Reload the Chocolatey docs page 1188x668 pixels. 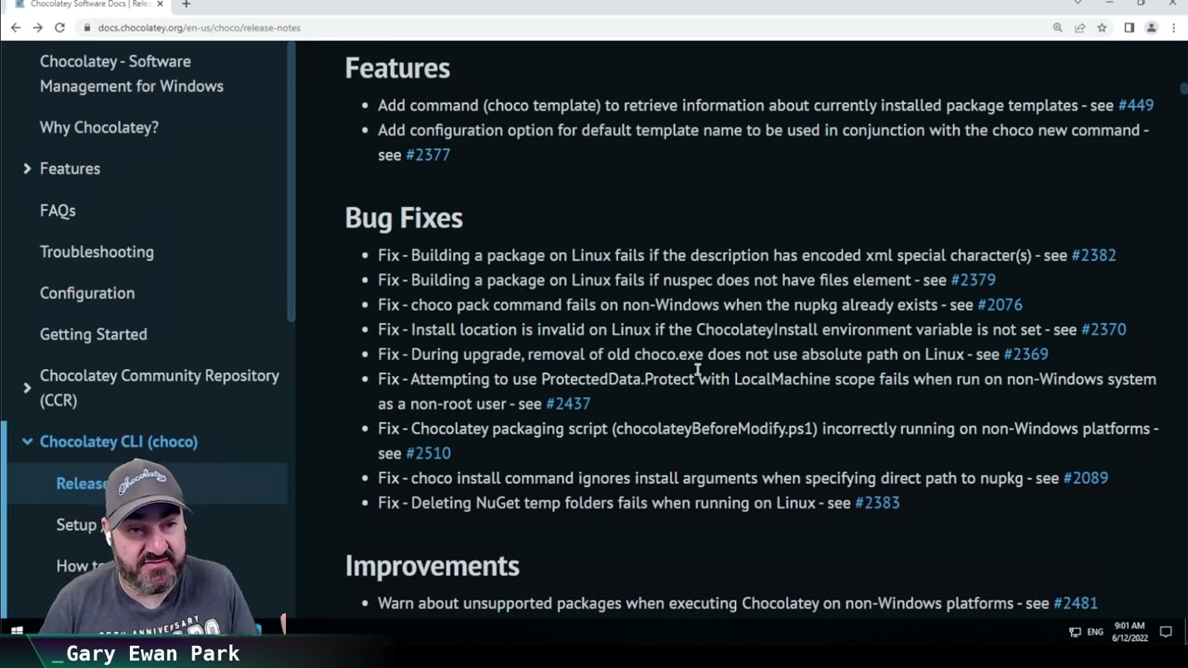pyautogui.click(x=59, y=28)
